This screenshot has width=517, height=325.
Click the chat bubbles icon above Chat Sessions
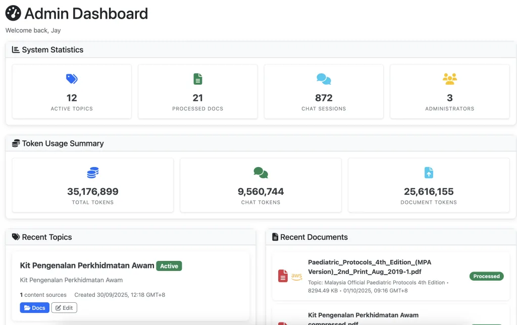[x=324, y=79]
